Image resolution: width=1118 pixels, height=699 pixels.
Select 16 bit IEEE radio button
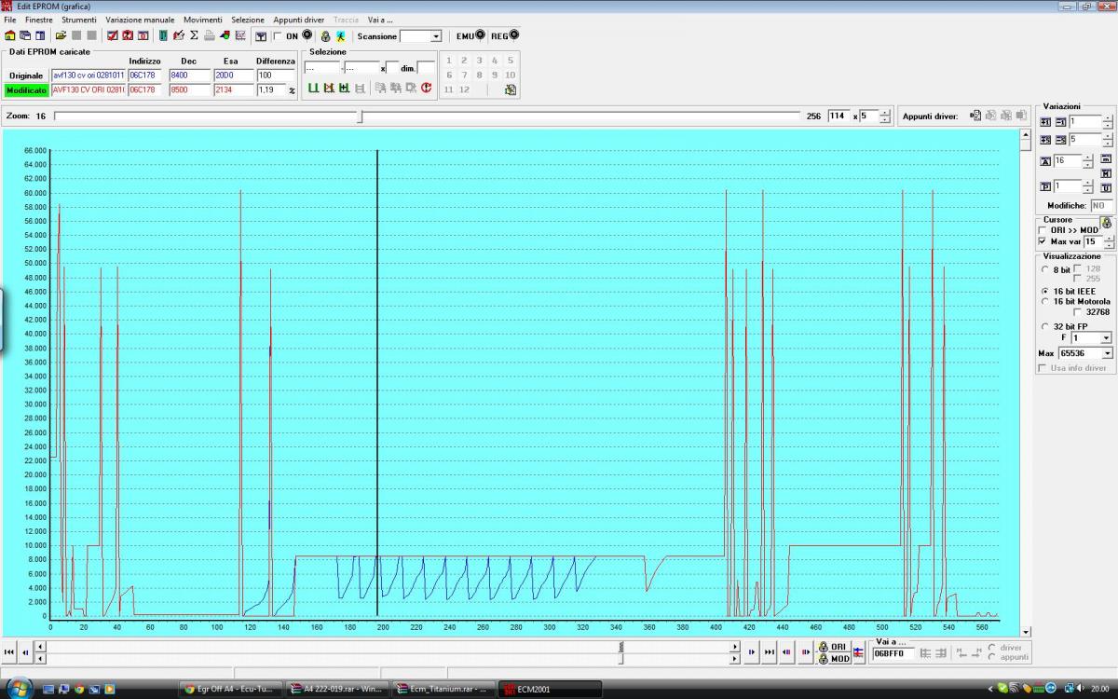coord(1044,291)
